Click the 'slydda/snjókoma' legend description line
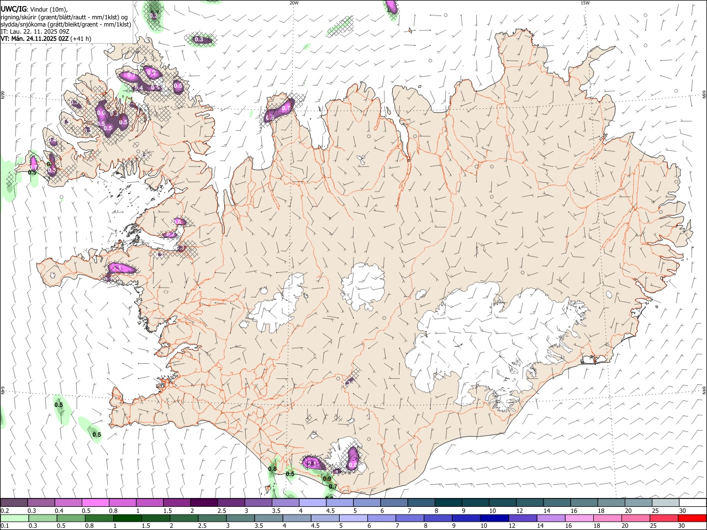Viewport: 707px width, 530px height. point(66,24)
